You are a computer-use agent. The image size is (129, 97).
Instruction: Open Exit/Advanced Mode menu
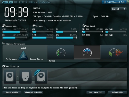coord(114,2)
